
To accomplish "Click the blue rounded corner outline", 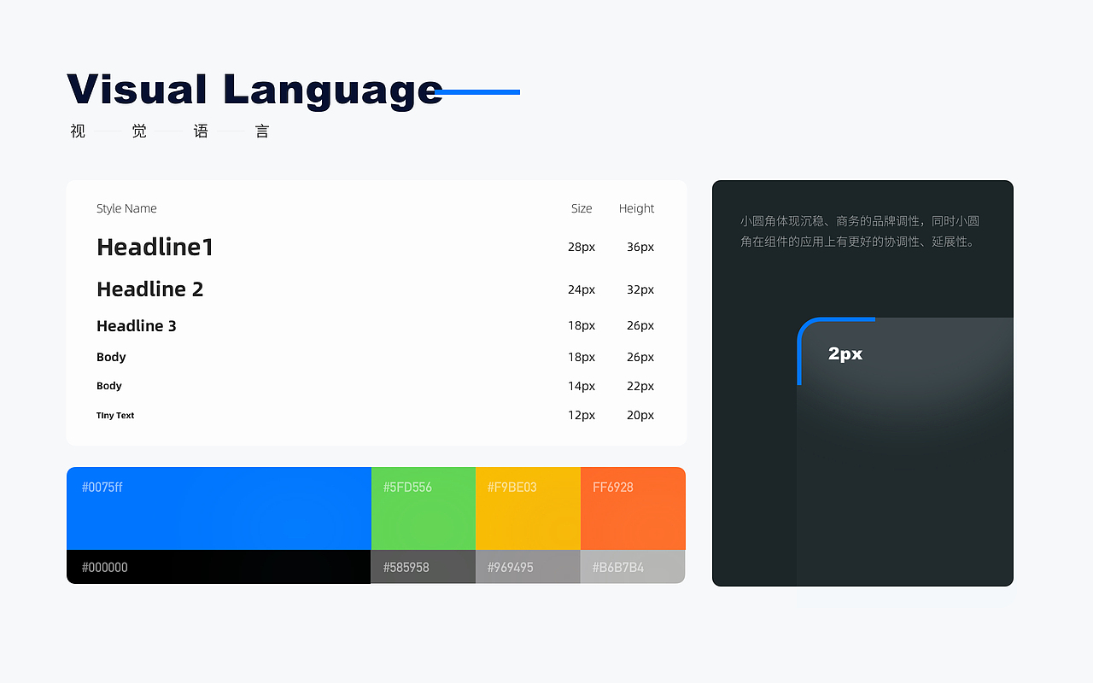I will click(x=836, y=351).
